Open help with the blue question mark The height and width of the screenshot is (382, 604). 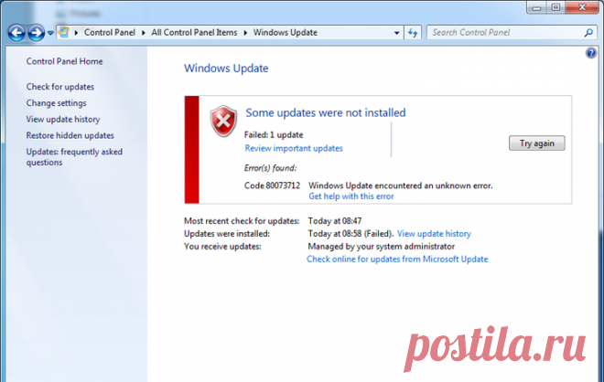[x=591, y=53]
